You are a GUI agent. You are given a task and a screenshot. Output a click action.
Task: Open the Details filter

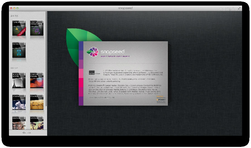click(x=19, y=51)
